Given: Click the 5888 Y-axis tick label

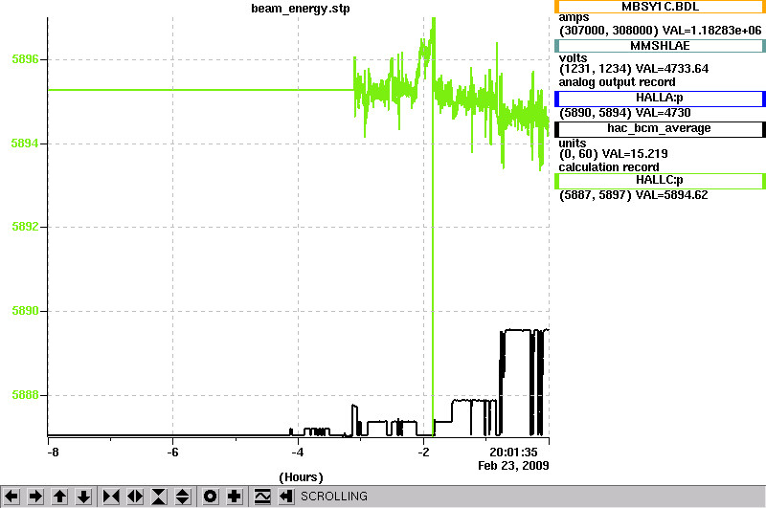Looking at the screenshot, I should click(25, 395).
